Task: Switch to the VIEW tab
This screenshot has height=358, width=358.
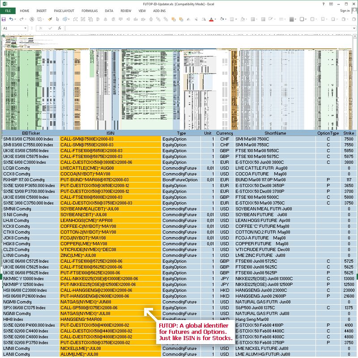Action: pos(142,11)
